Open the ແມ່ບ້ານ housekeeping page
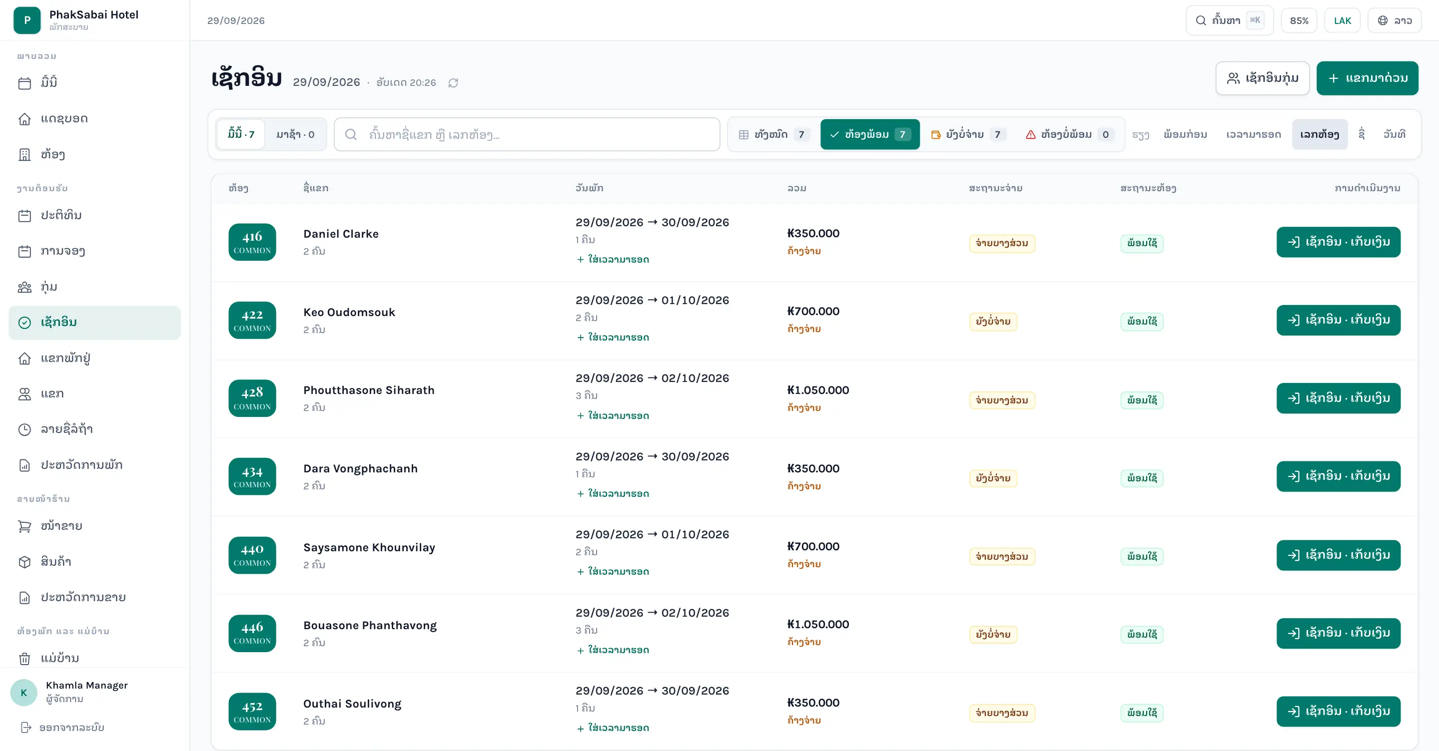 pos(94,658)
